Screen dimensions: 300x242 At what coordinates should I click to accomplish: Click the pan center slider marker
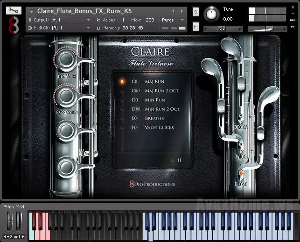coord(222,29)
